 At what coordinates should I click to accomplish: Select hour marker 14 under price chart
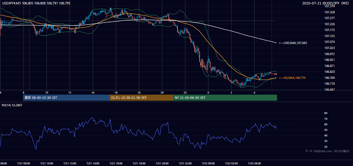93,92
